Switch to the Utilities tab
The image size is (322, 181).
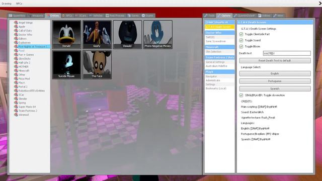point(264,16)
